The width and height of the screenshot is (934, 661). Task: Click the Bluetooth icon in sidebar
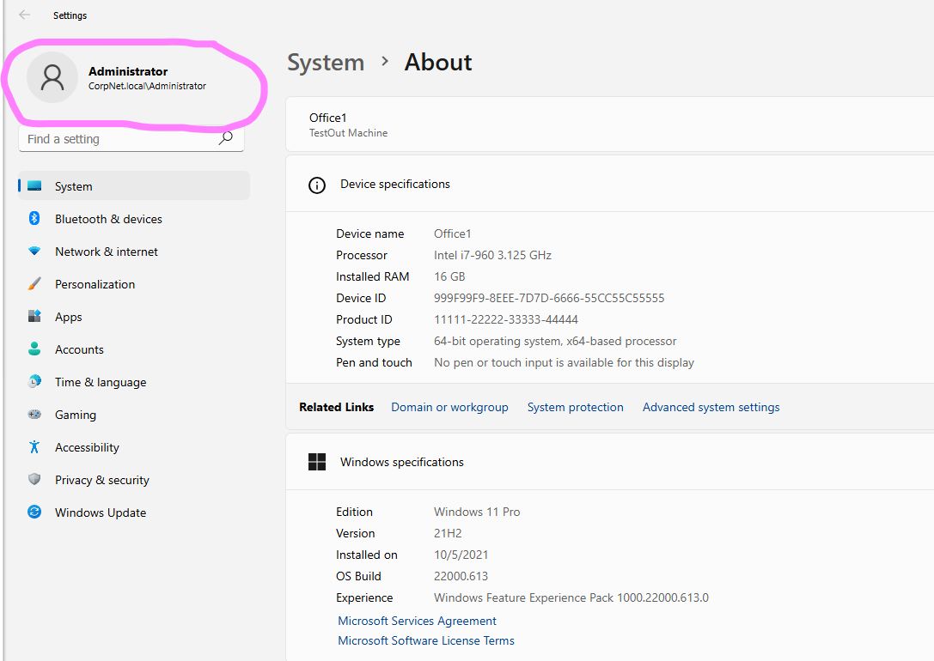pyautogui.click(x=34, y=218)
